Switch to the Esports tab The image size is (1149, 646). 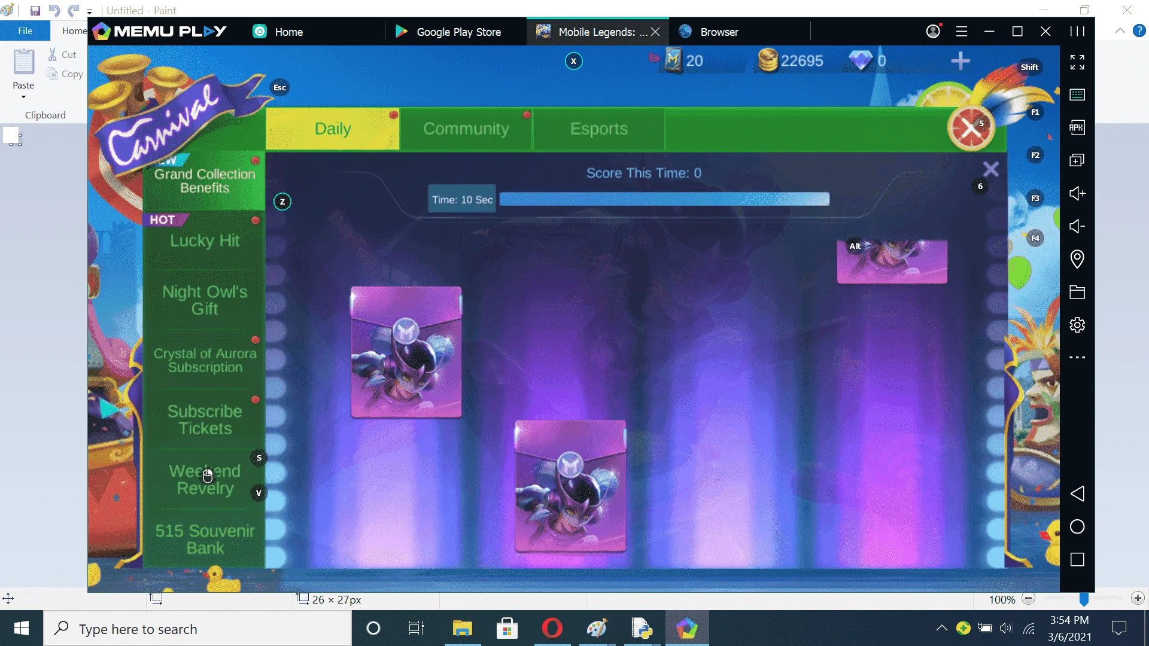[x=598, y=129]
